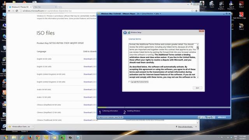Launch Internet Explorer from the taskbar
249x140 pixels.
click(x=22, y=137)
